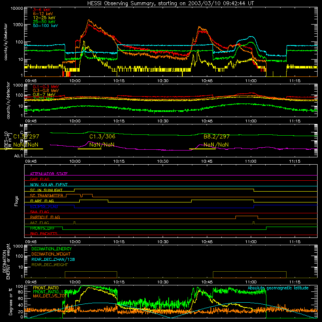This screenshot has height=322, width=322.
Task: Click the DECIMATION_WEIGHT legend label
Action: 51,254
